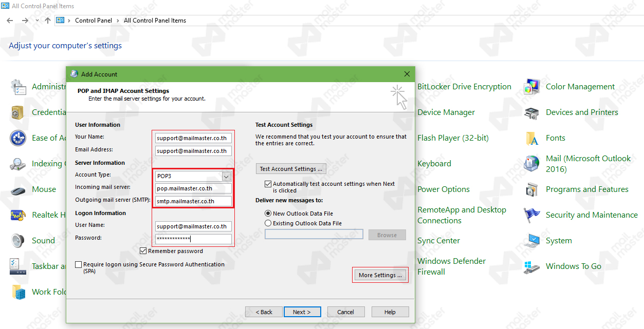644x329 pixels.
Task: Open the Windows To Go icon
Action: [x=531, y=266]
